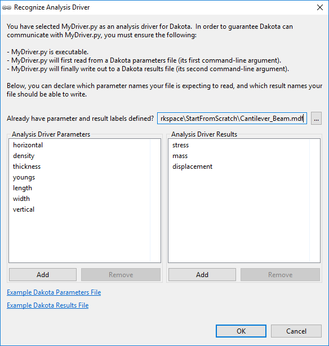Select the horizontal parameter
The width and height of the screenshot is (329, 346).
click(x=28, y=145)
